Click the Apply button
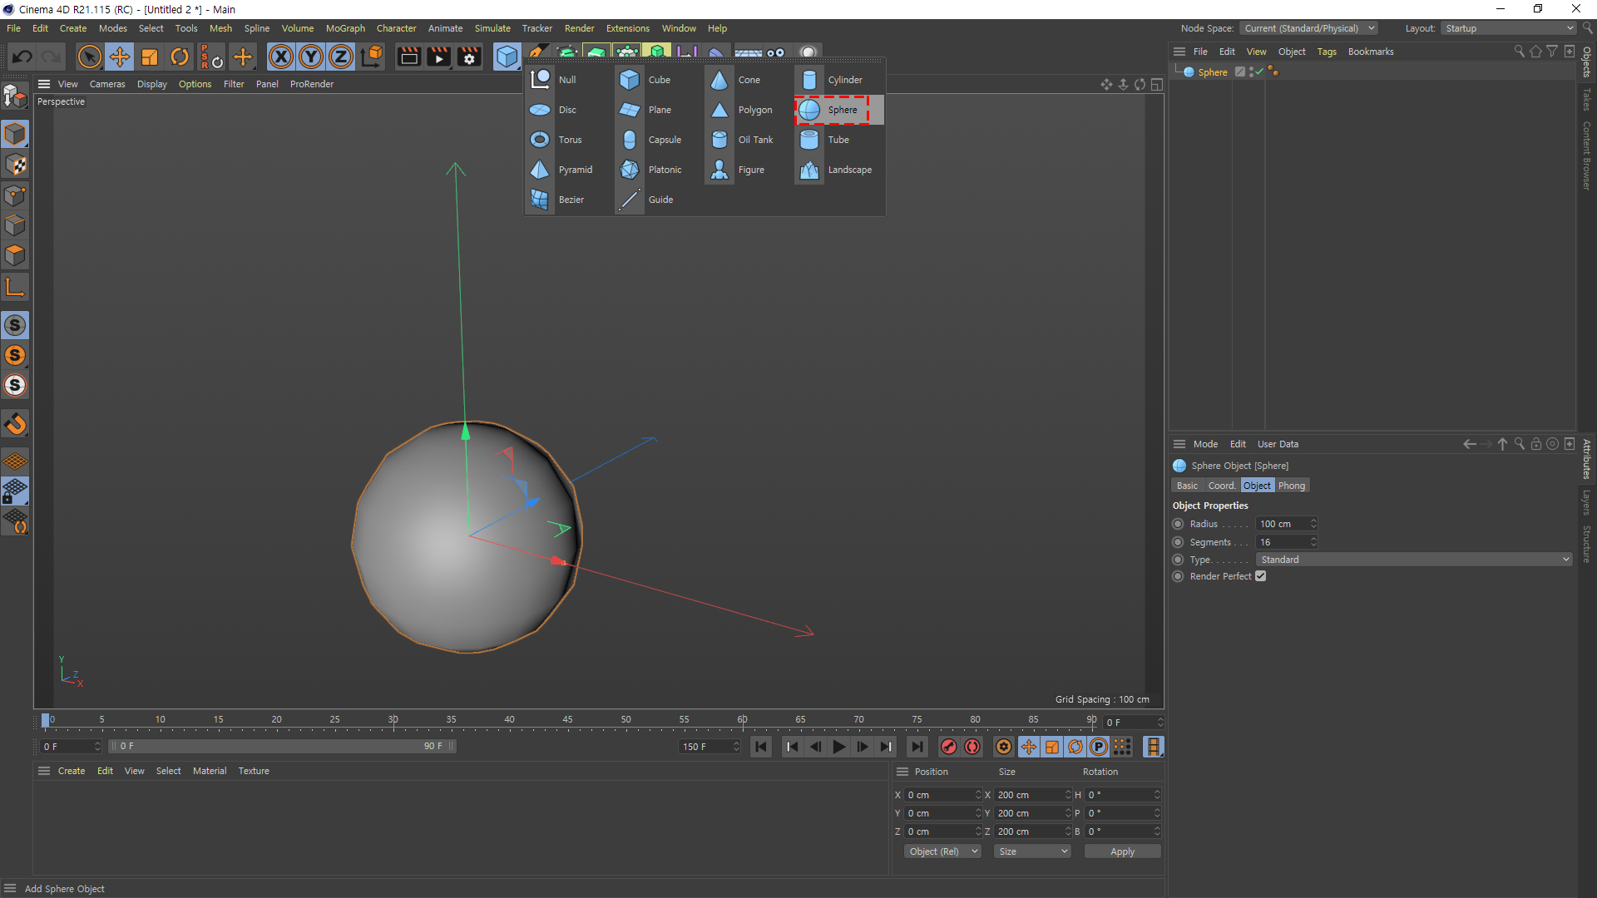This screenshot has width=1597, height=898. click(1122, 851)
